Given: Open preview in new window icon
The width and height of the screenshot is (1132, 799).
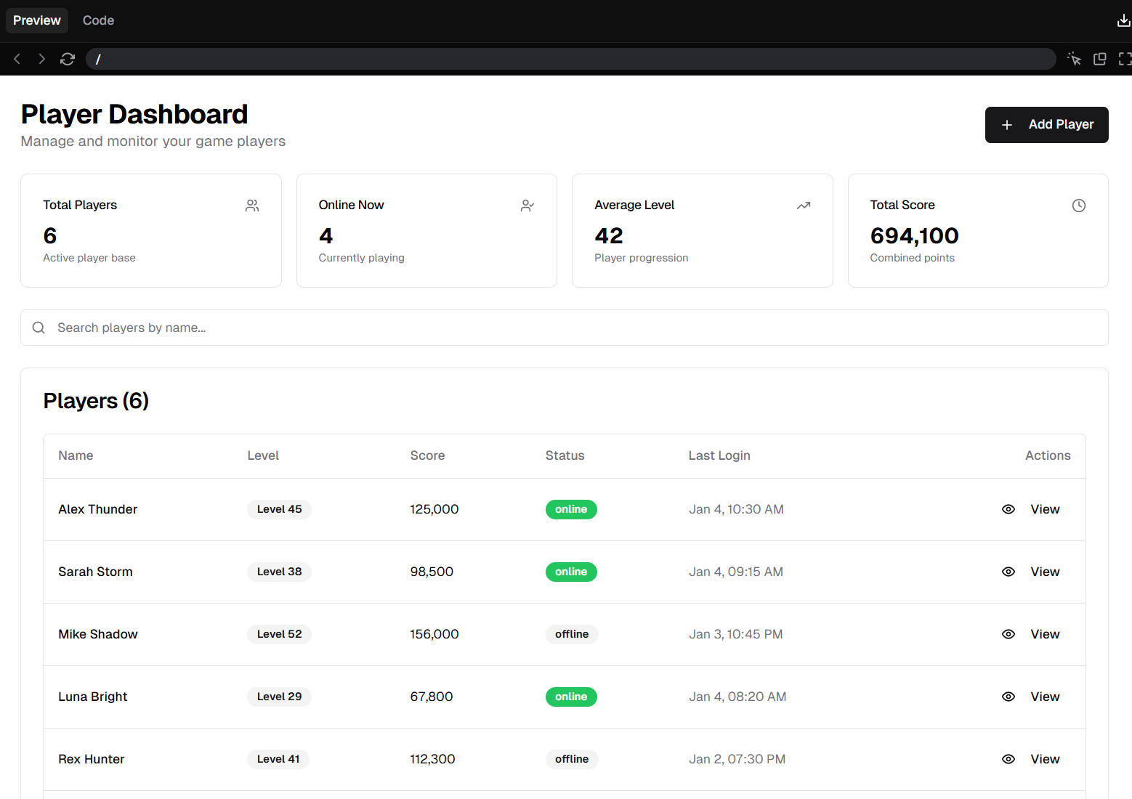Looking at the screenshot, I should [1100, 59].
